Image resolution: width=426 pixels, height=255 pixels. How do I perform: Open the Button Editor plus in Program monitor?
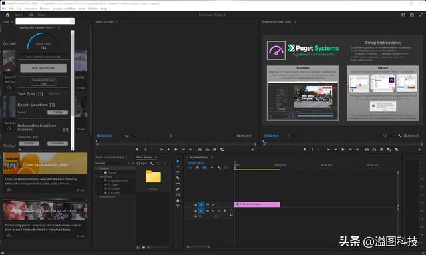419,150
